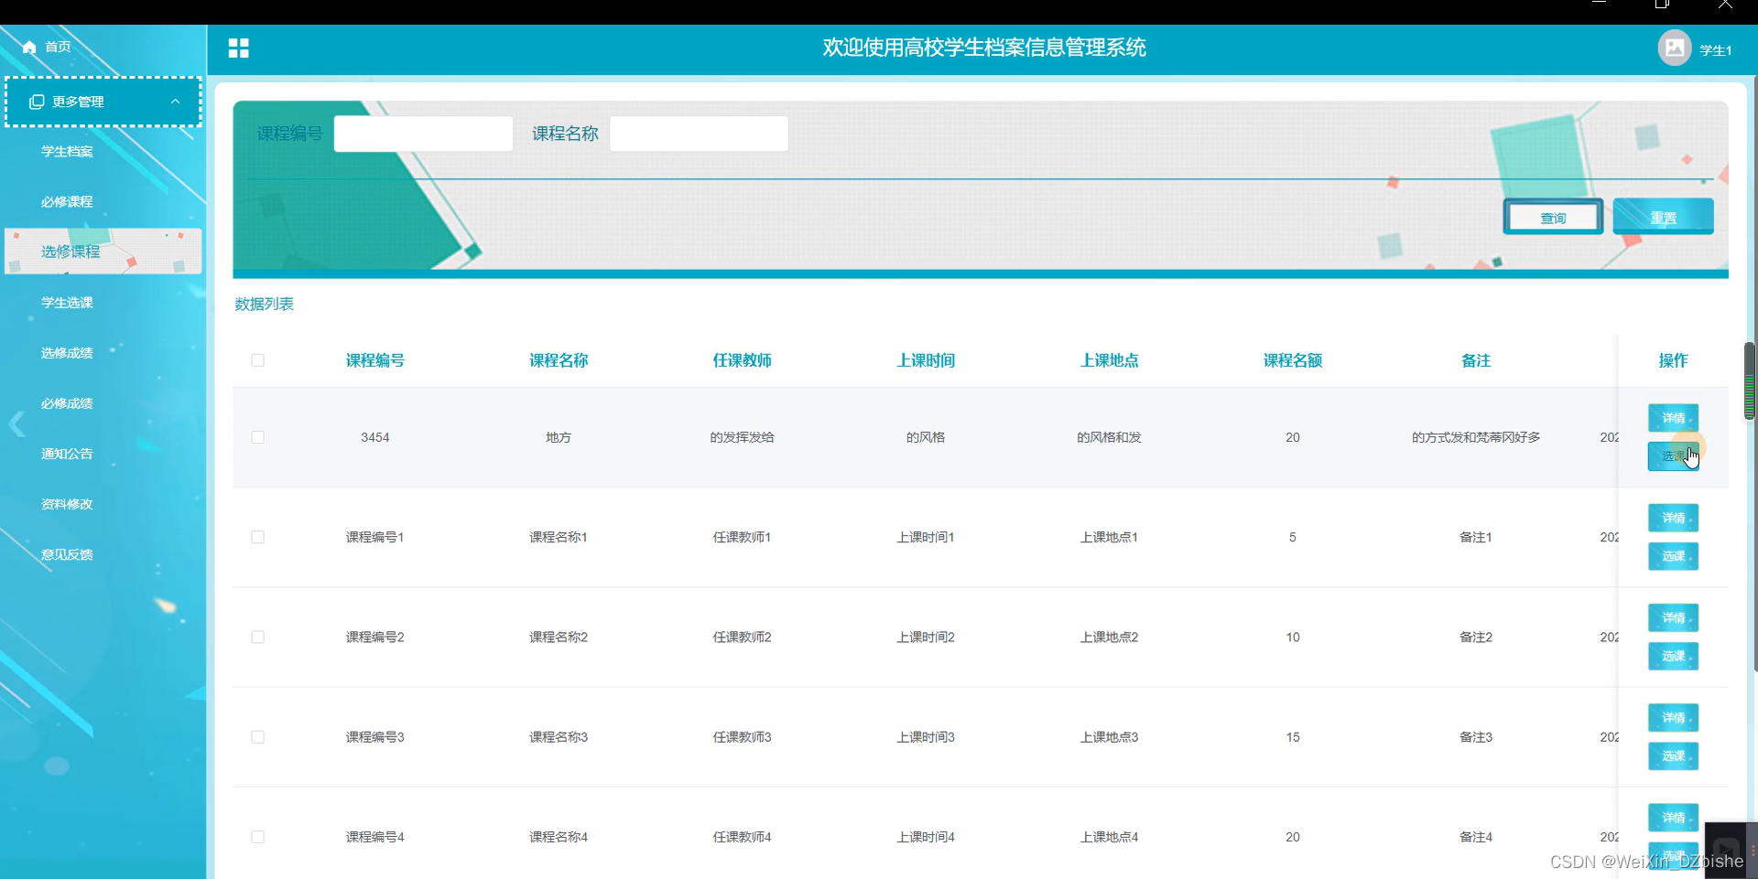The image size is (1758, 879).
Task: Open 学生选课 in the sidebar
Action: click(67, 303)
